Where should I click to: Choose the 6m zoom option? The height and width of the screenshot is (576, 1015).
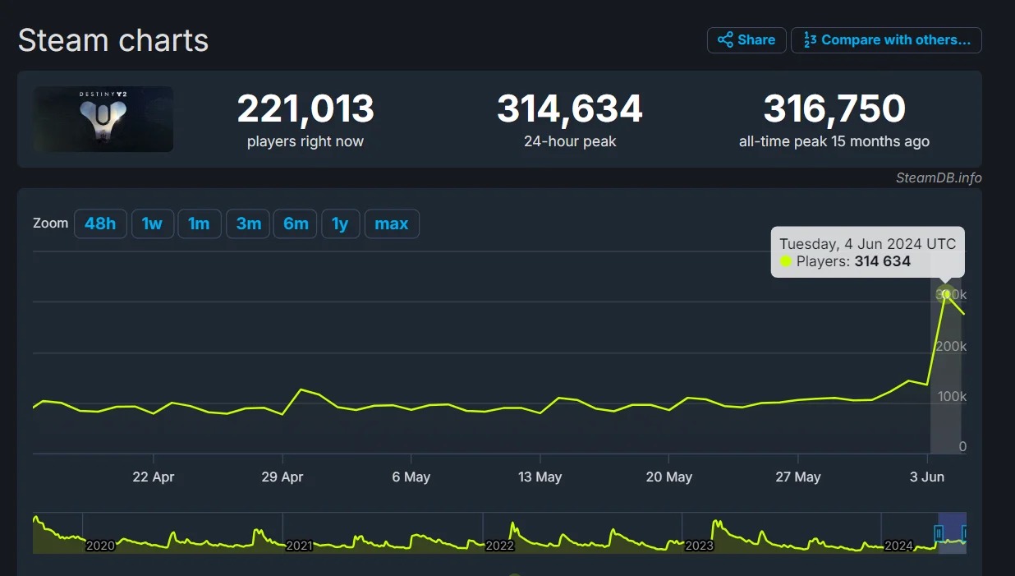tap(296, 223)
